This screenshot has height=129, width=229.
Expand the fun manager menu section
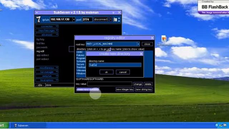(47, 72)
